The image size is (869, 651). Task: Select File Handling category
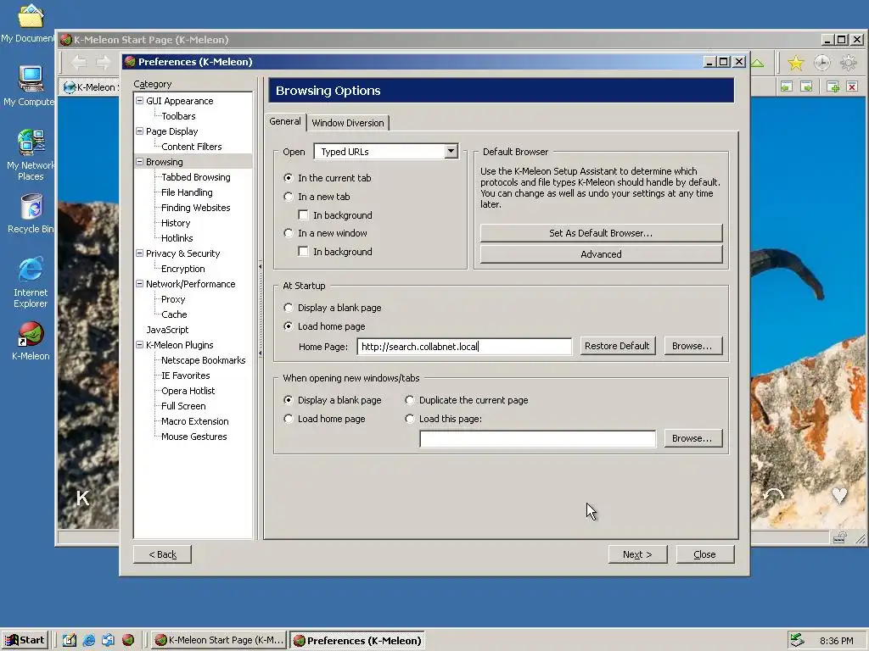pos(187,192)
